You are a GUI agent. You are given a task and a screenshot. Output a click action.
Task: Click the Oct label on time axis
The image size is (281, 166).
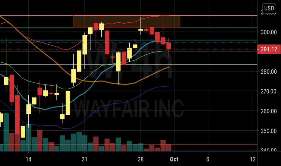174,159
